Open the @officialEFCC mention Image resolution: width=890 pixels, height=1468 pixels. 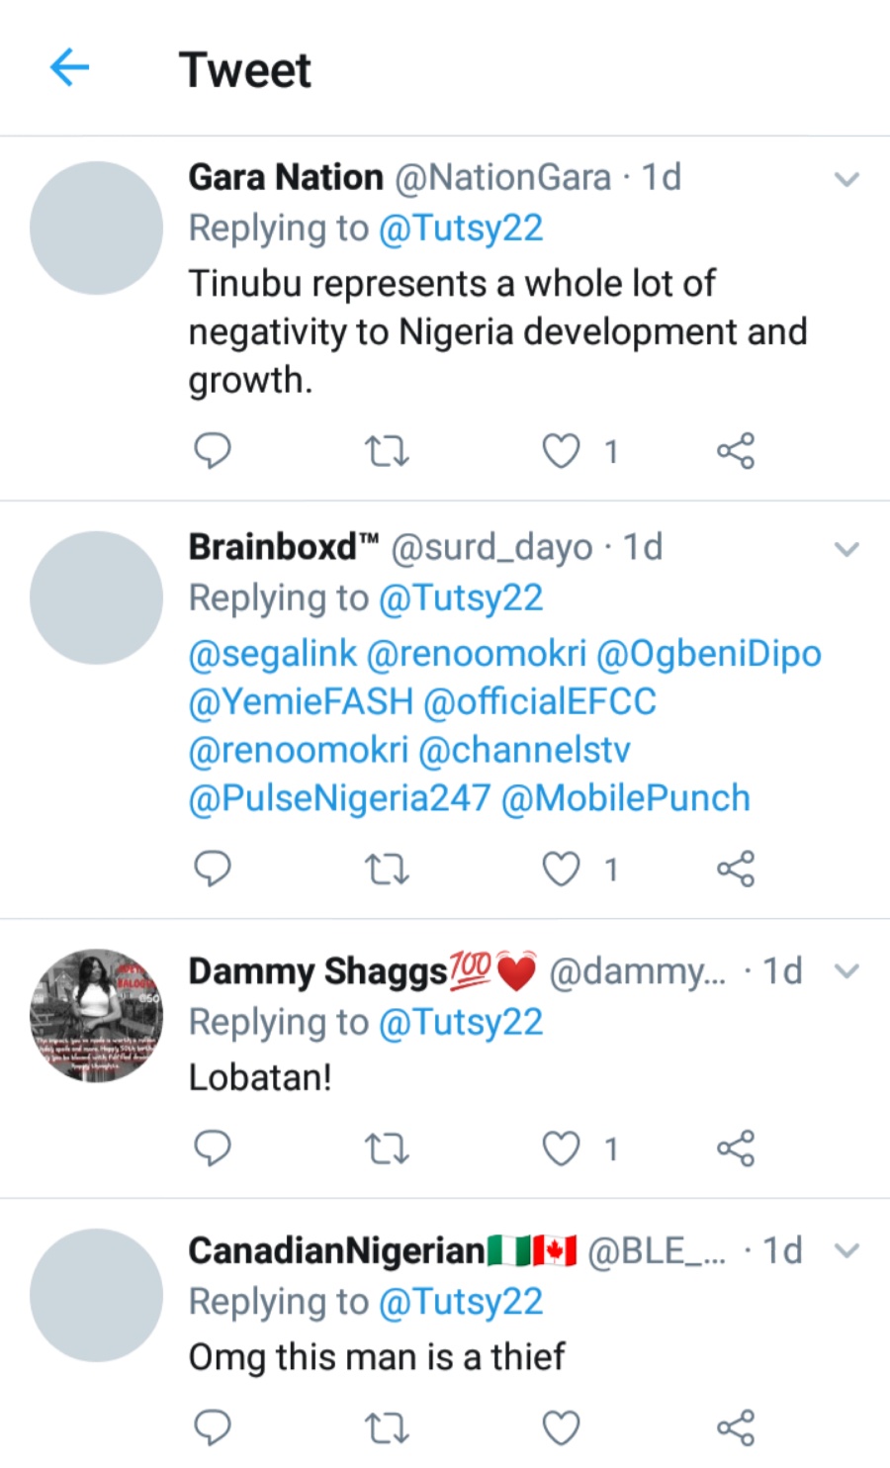pyautogui.click(x=539, y=701)
